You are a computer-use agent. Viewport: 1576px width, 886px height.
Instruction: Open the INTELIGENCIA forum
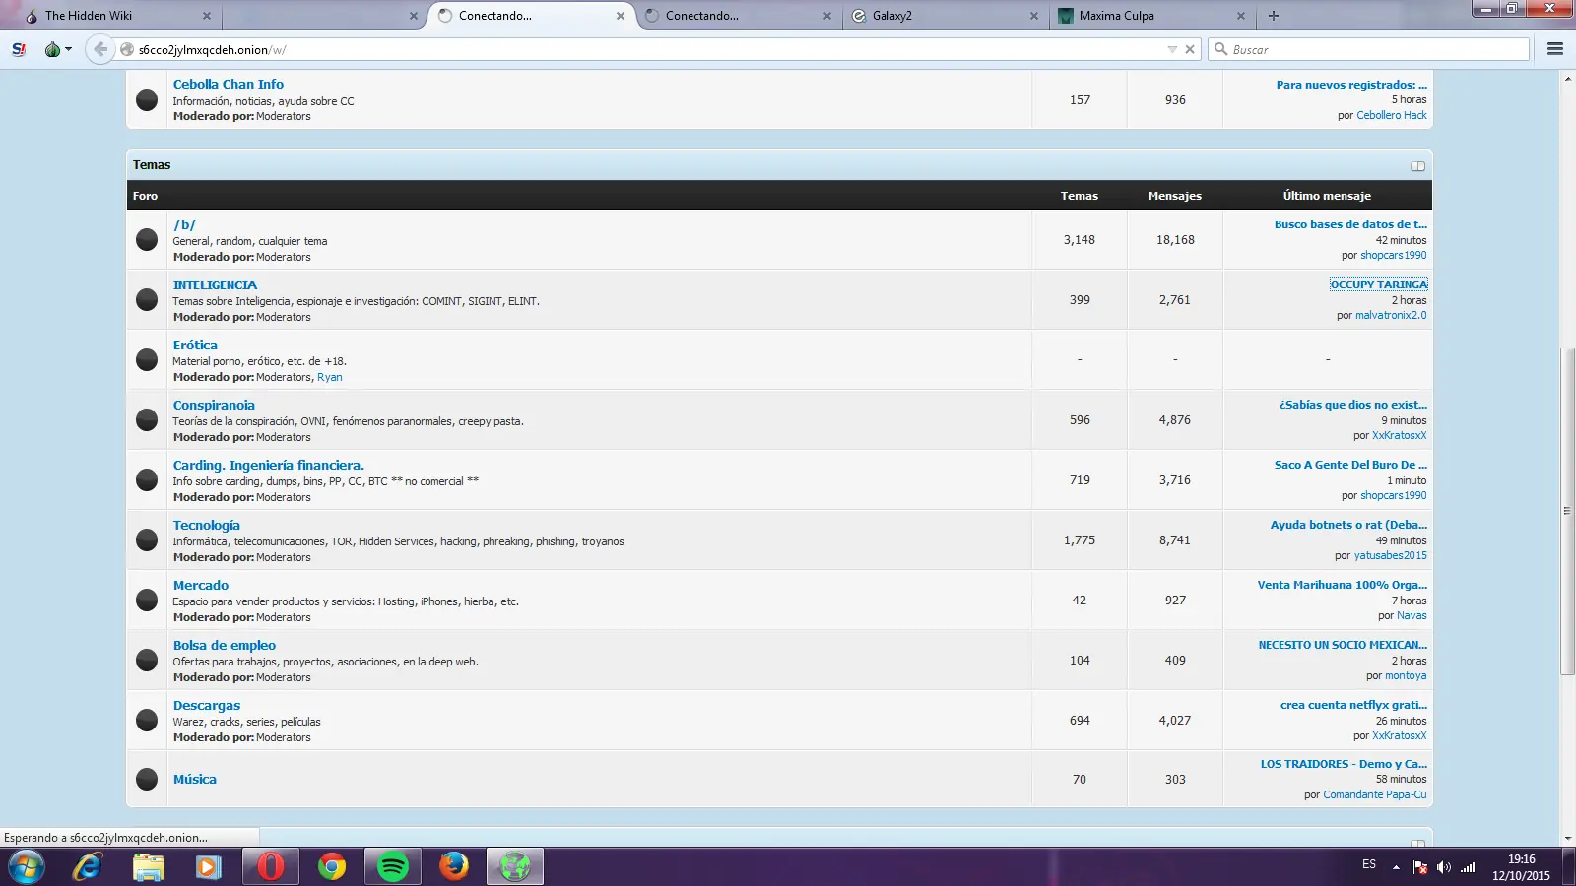point(215,285)
